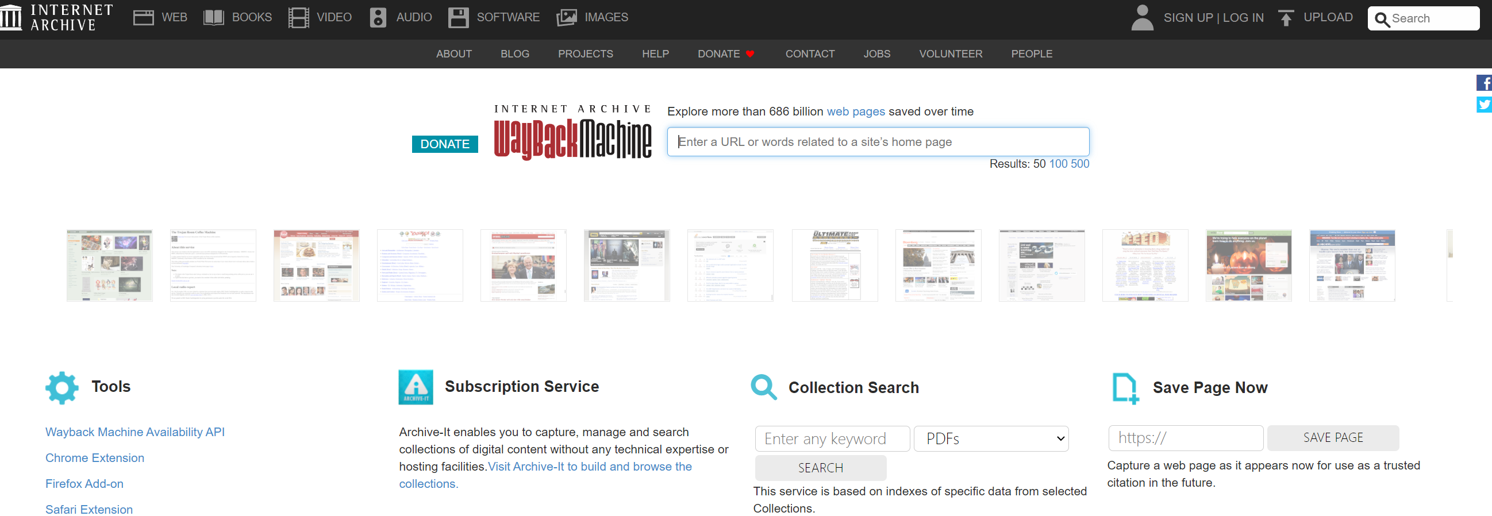Open the candle and pumpkin thumbnail

click(x=1248, y=265)
